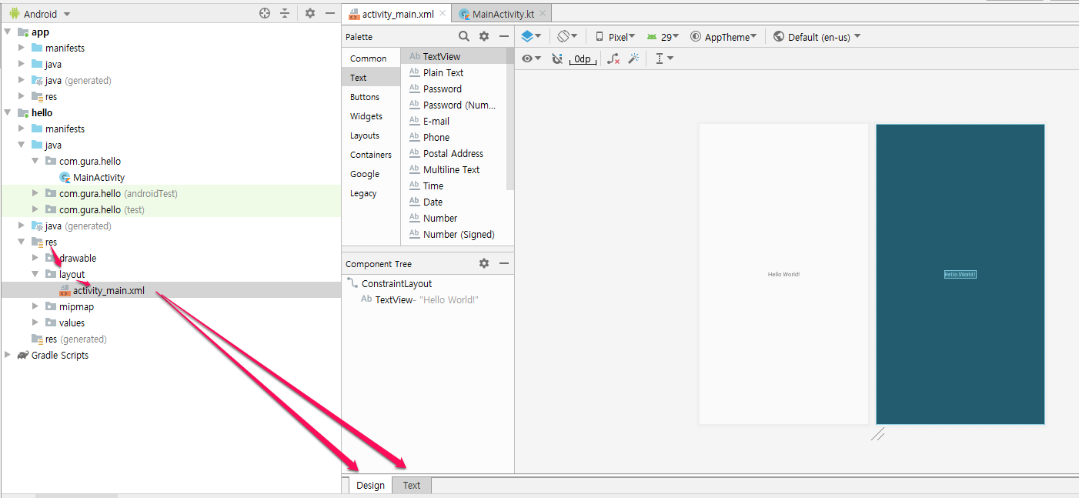The width and height of the screenshot is (1079, 498).
Task: Close the MainActivity.kt tab
Action: click(542, 14)
